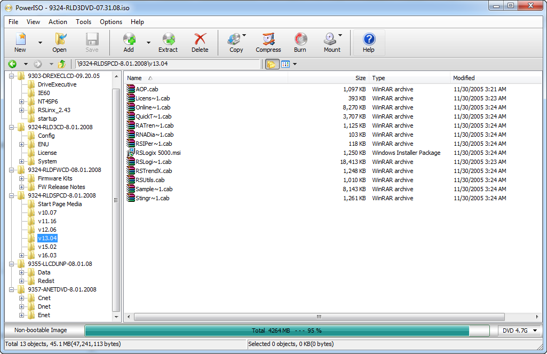Select the DriveExecutive folder in tree
The width and height of the screenshot is (547, 354).
tap(57, 84)
